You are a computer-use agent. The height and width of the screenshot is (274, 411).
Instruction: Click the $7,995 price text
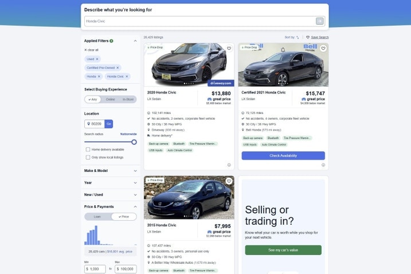(222, 226)
